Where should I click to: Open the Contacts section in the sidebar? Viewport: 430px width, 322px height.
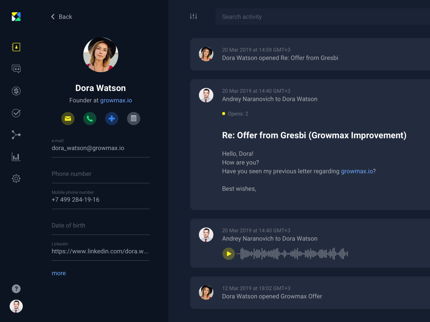click(16, 47)
